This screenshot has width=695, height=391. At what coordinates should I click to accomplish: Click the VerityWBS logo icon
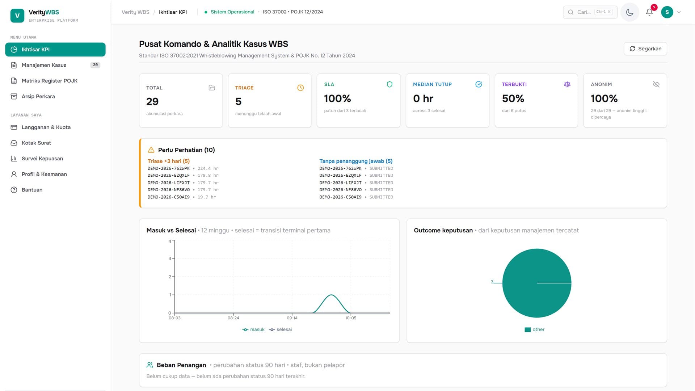pyautogui.click(x=17, y=16)
